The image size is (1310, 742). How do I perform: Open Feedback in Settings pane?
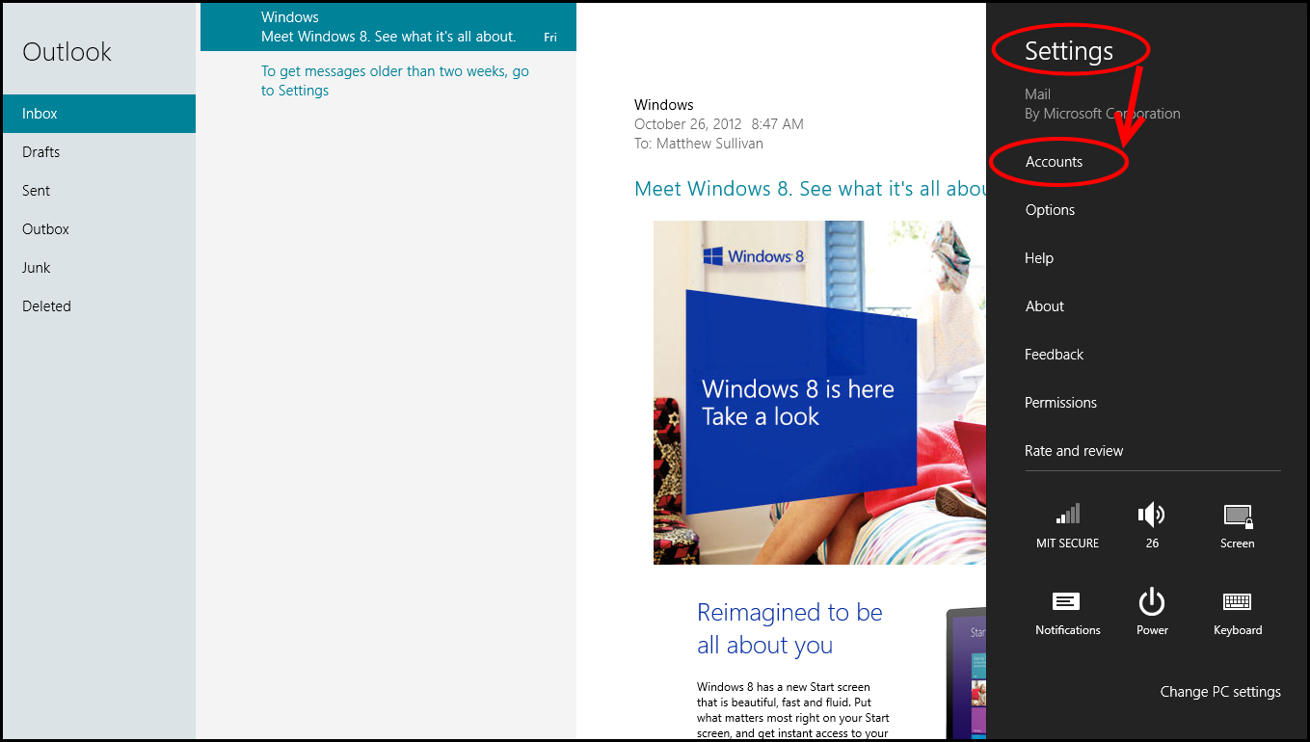tap(1054, 355)
